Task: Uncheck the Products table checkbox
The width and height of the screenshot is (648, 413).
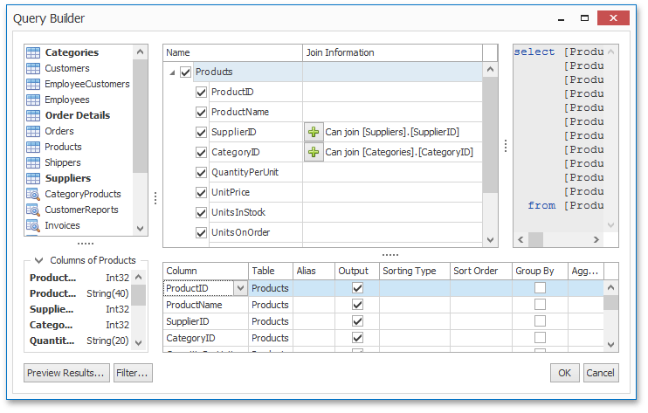Action: [x=185, y=72]
